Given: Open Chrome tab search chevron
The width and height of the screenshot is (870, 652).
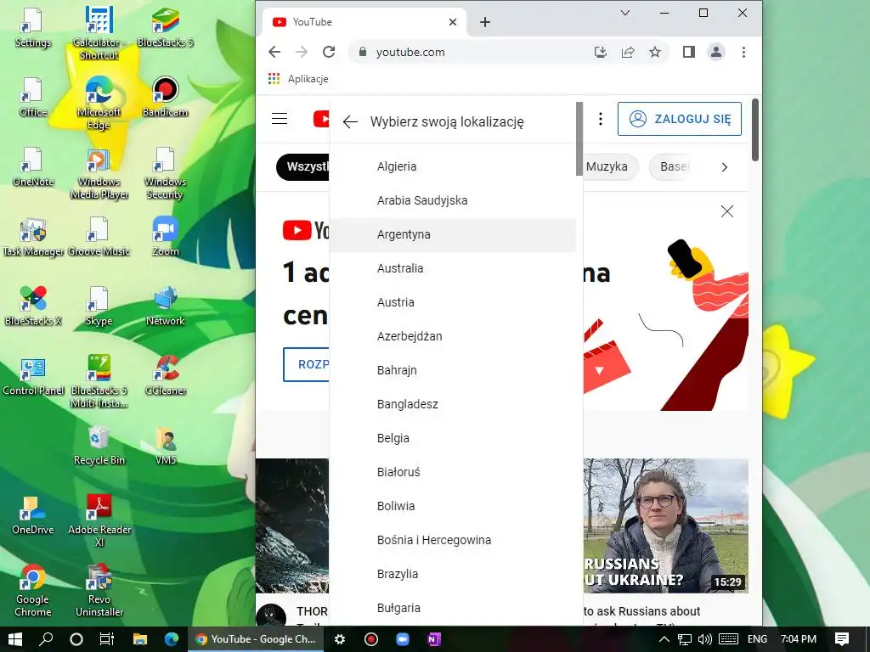Looking at the screenshot, I should 625,13.
